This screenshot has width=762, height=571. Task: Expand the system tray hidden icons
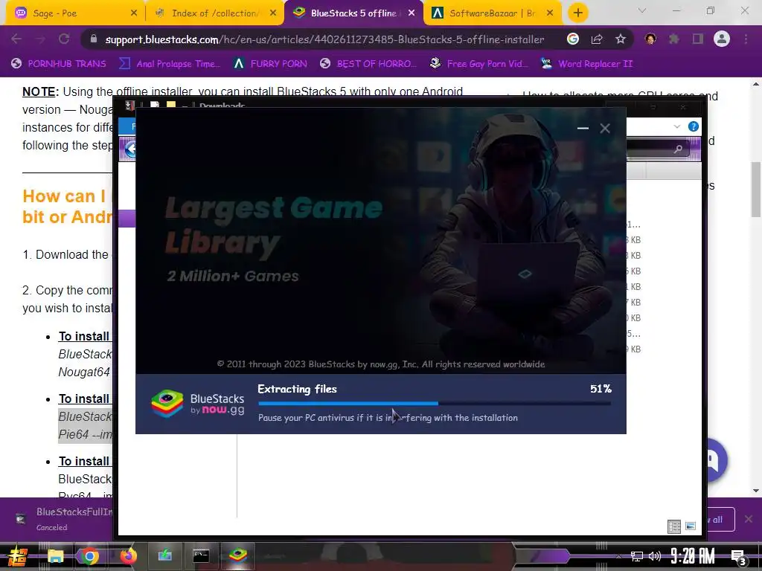[618, 557]
